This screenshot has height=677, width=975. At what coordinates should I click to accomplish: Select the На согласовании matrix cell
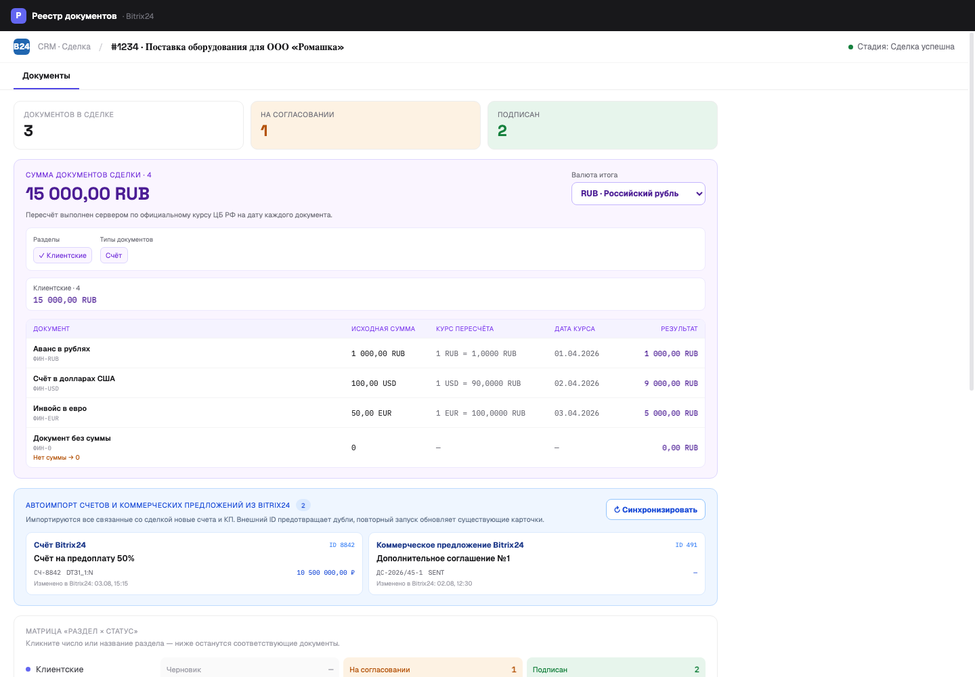pos(433,669)
